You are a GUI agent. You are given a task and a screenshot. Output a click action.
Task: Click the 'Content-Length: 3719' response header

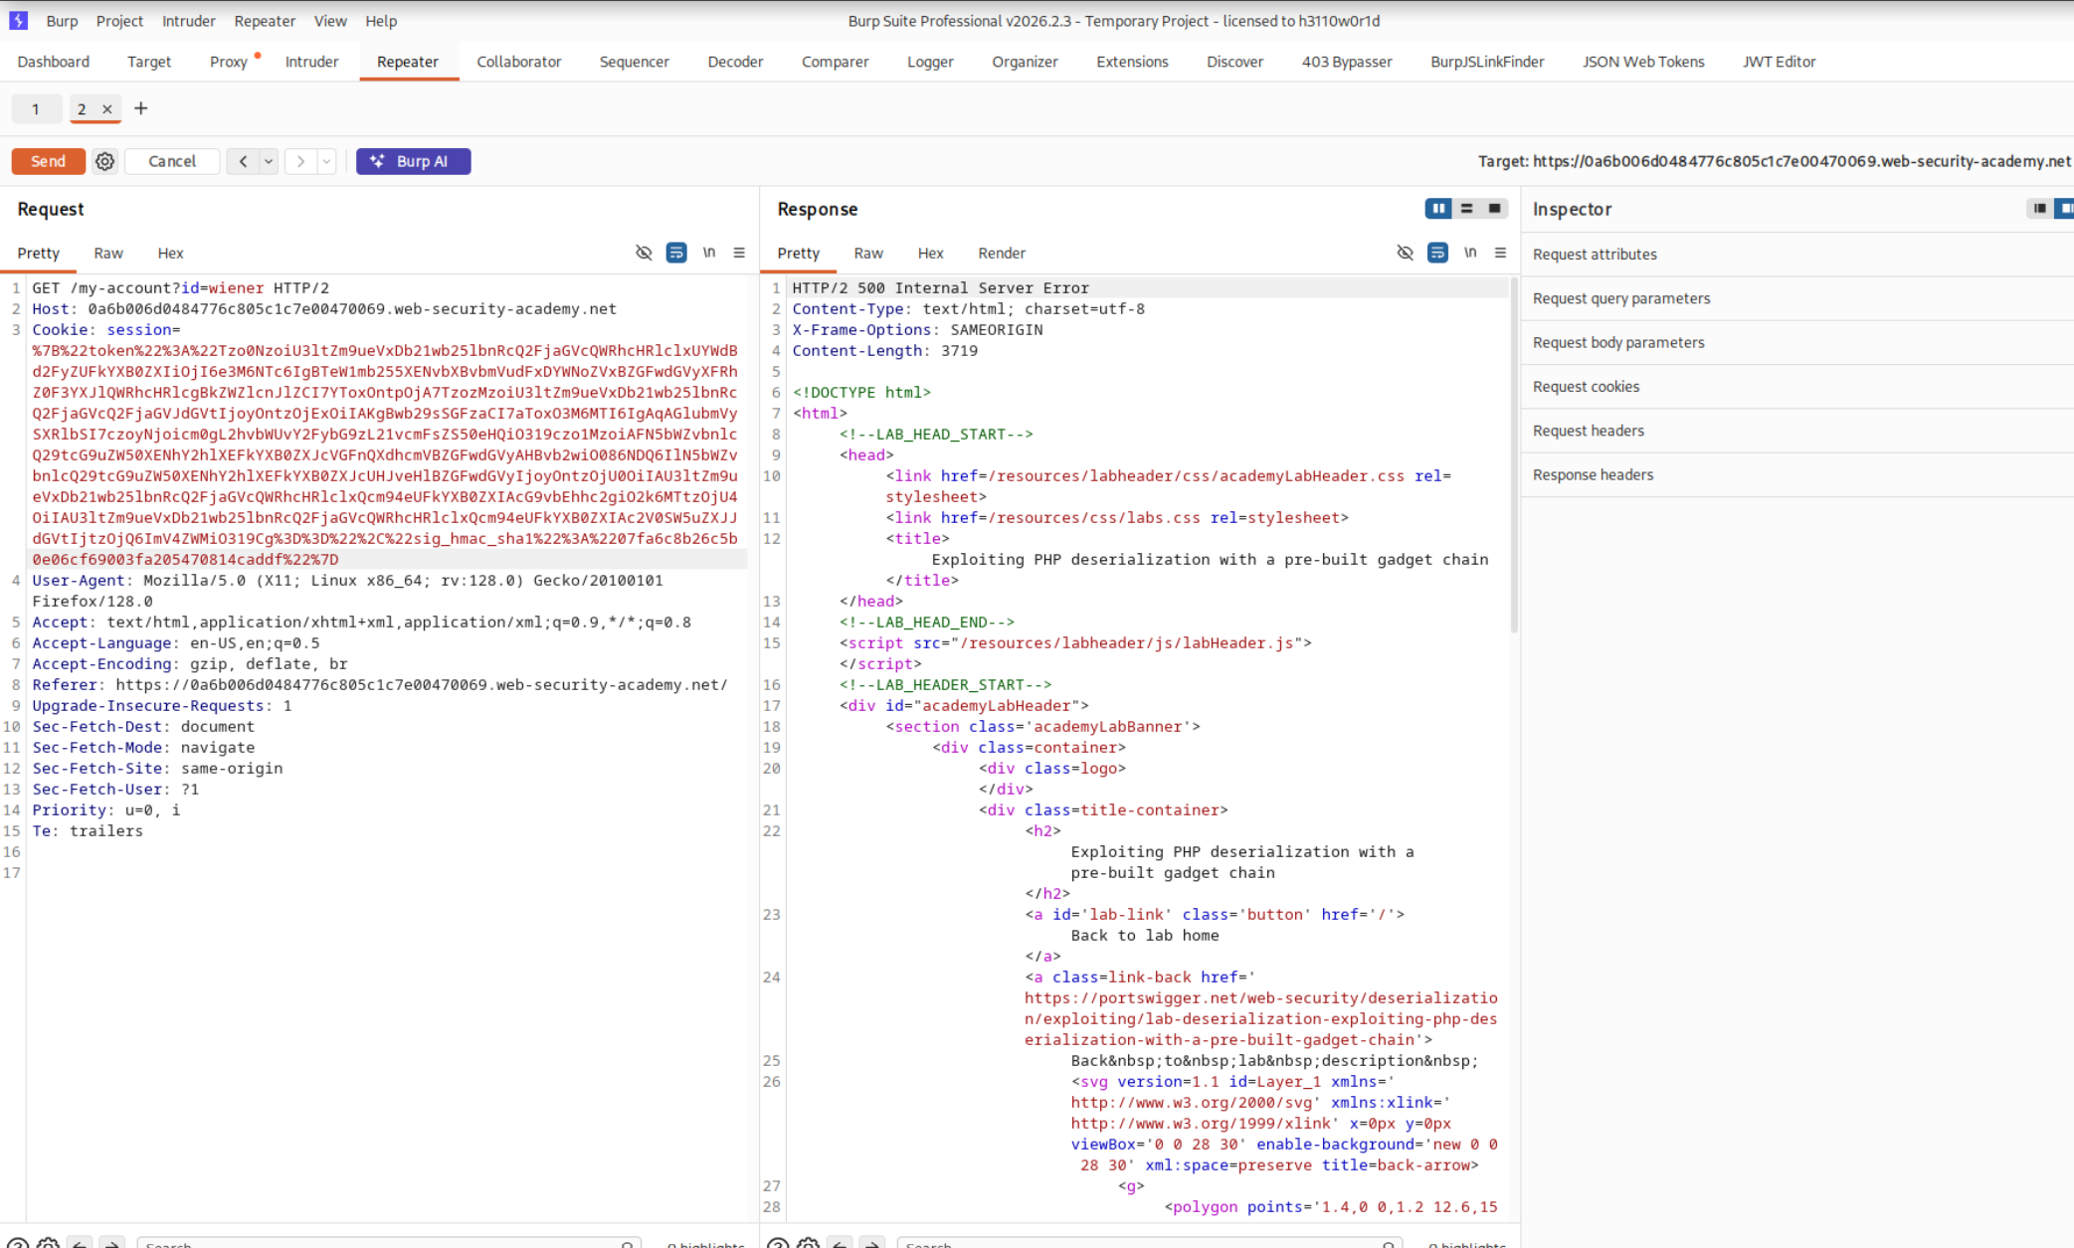[x=885, y=351]
